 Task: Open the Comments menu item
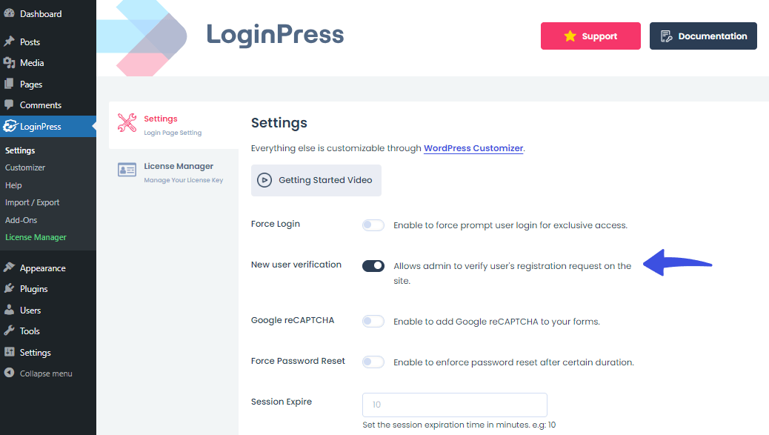click(48, 105)
